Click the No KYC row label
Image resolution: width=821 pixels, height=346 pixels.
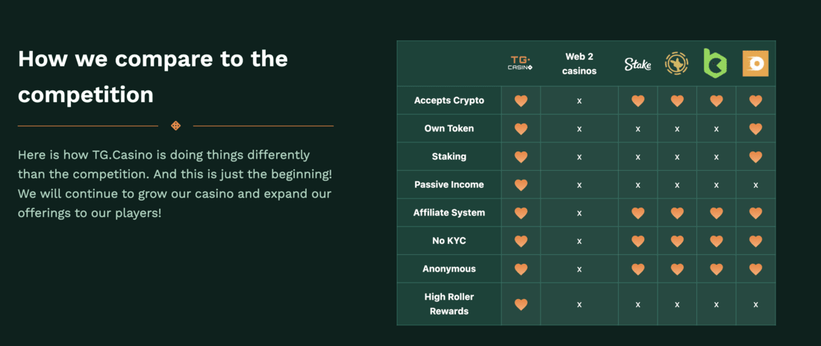tap(449, 241)
